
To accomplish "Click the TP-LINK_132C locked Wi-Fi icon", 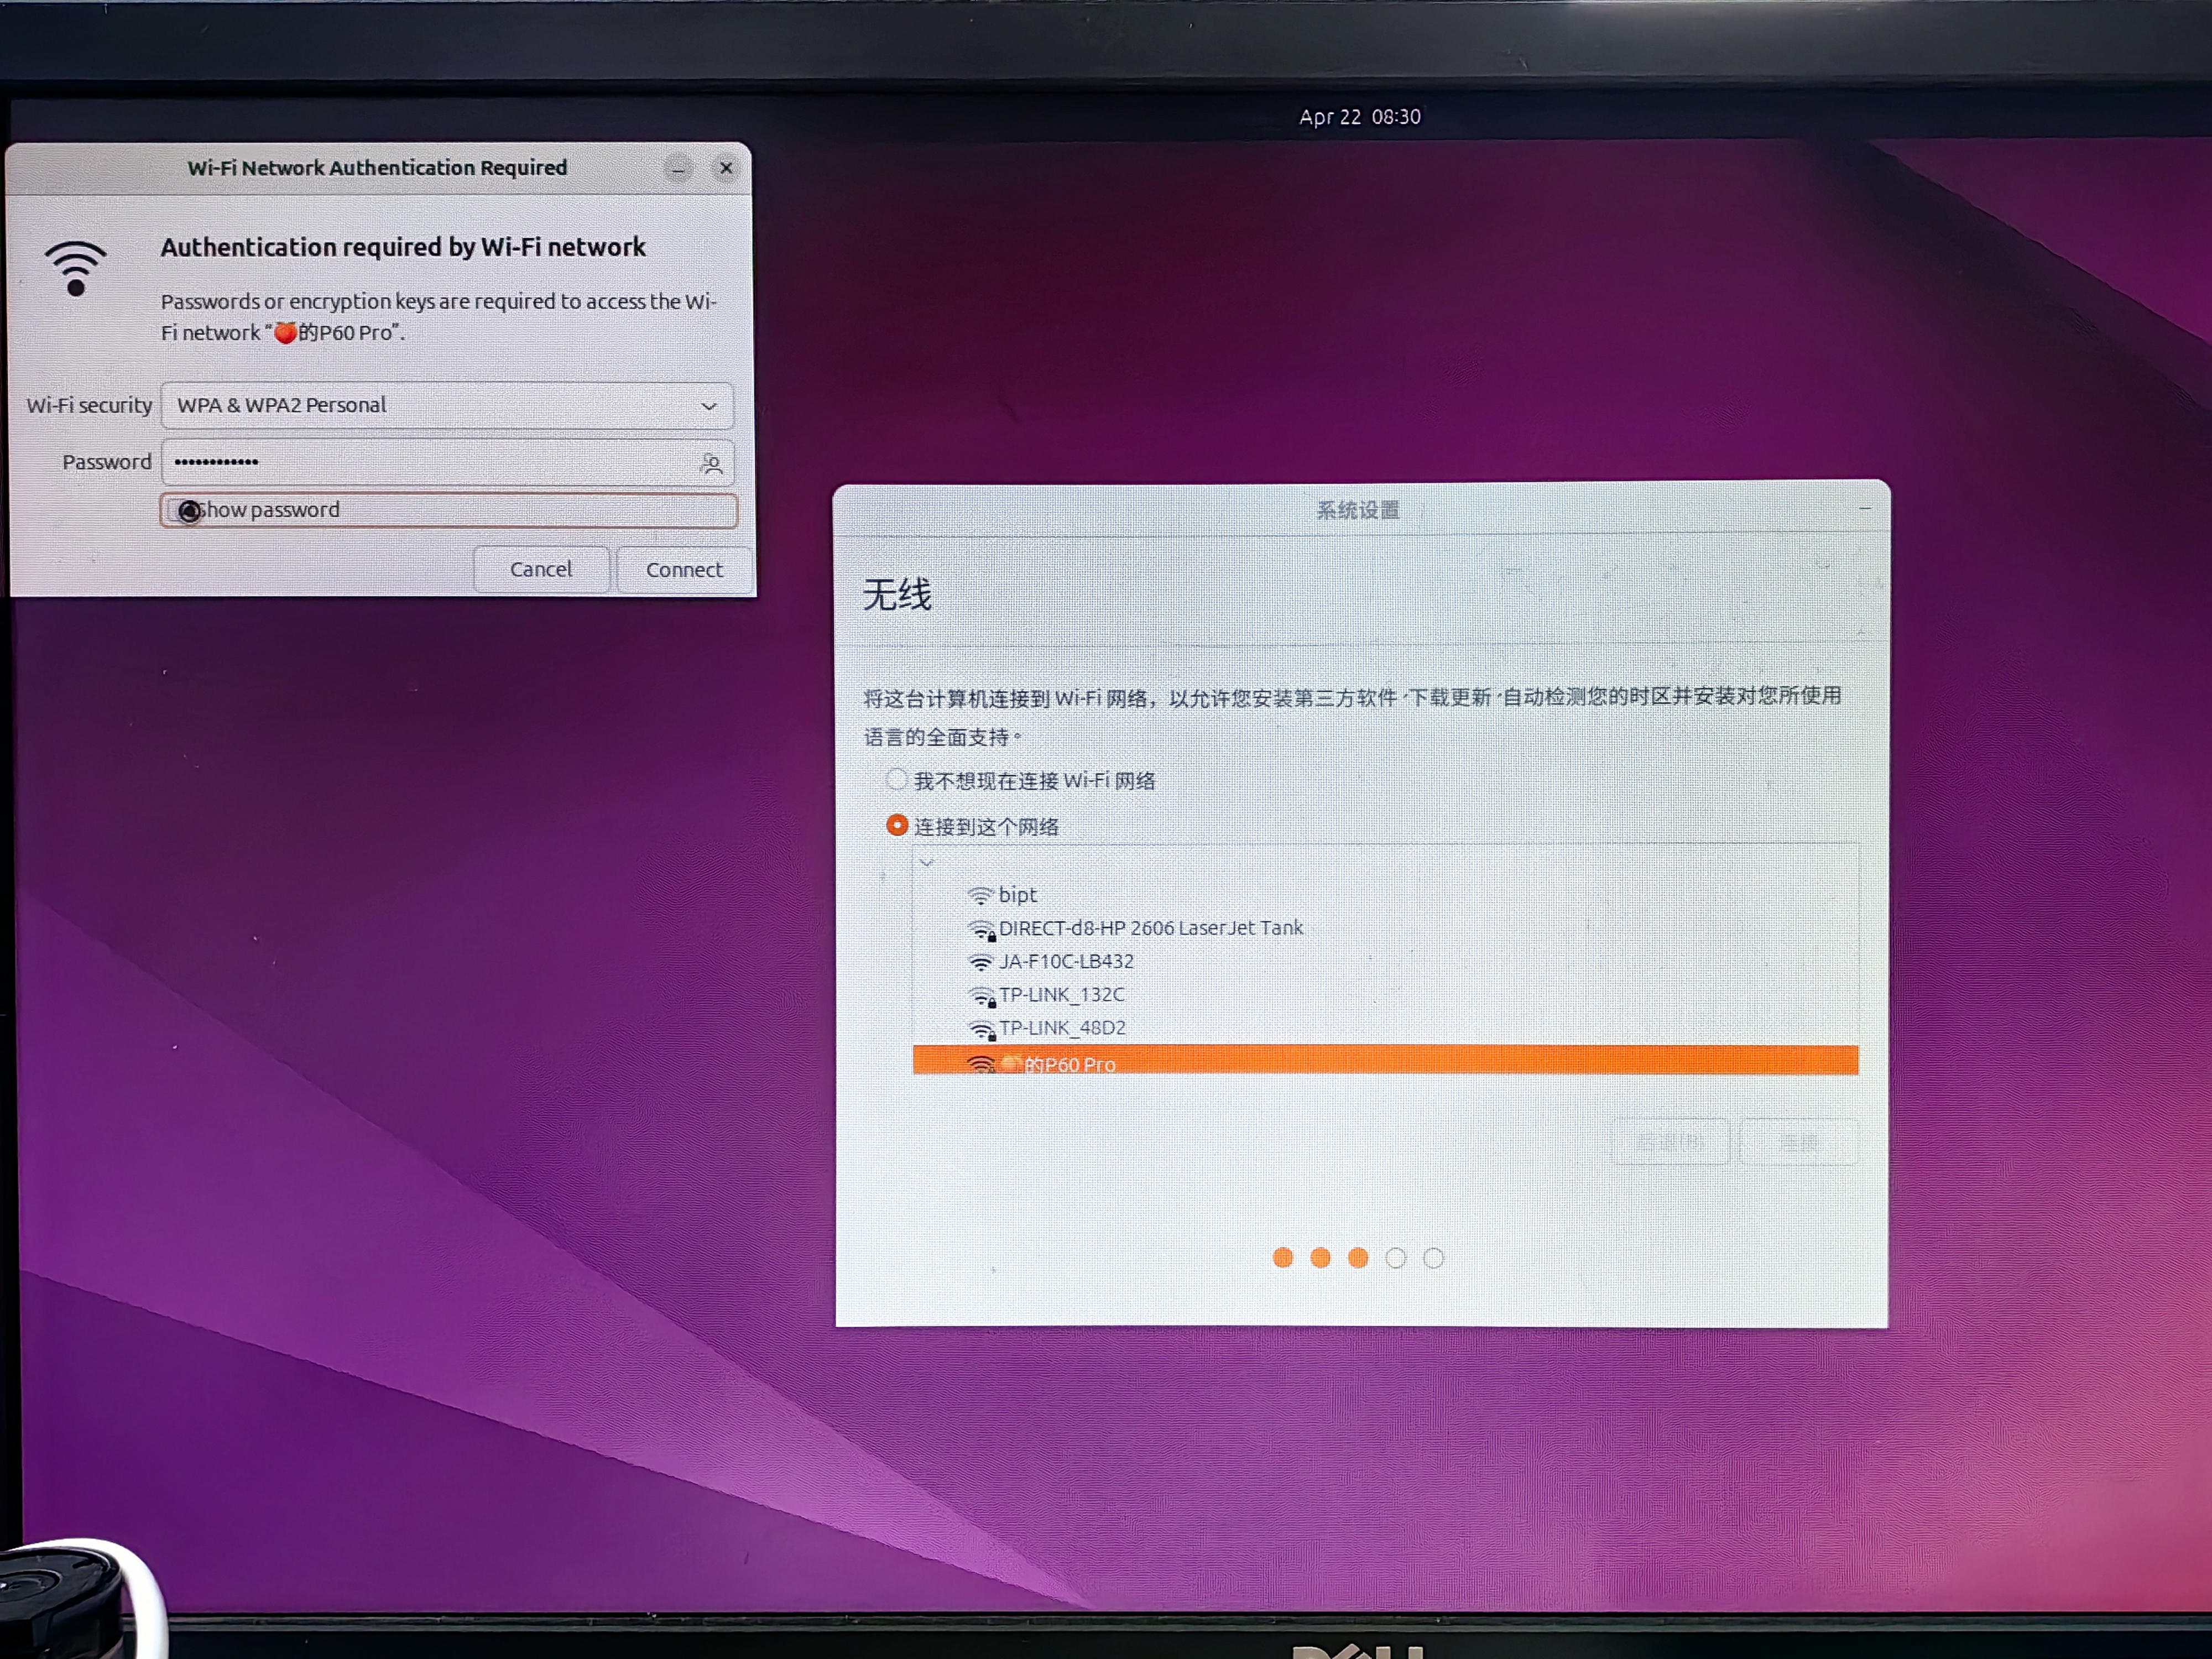I will [982, 997].
